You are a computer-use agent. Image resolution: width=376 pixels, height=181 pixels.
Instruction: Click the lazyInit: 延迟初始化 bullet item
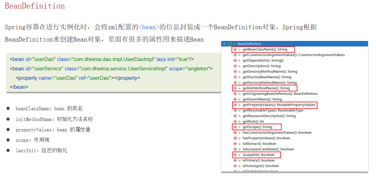pos(41,150)
